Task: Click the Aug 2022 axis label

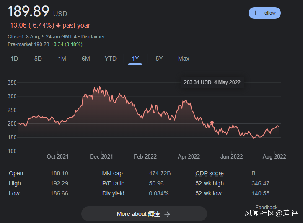Action: tap(274, 157)
